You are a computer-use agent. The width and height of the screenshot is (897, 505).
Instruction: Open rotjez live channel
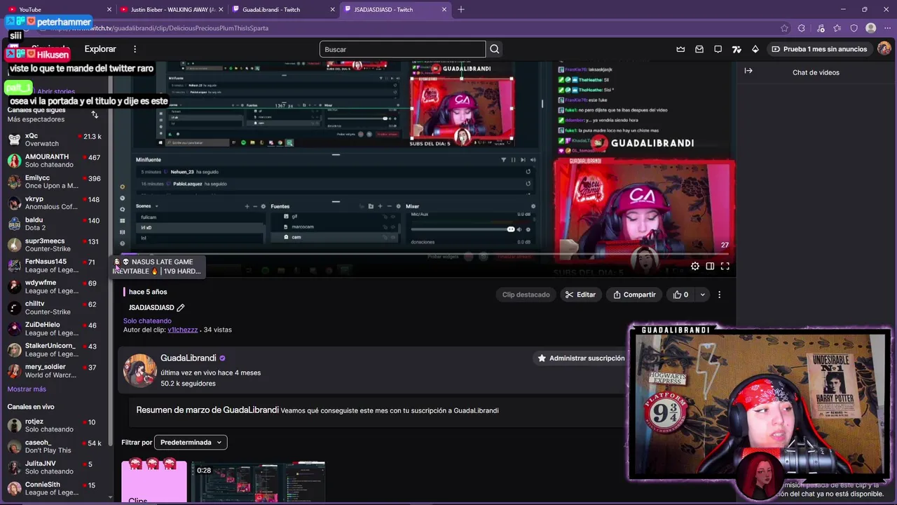tap(55, 425)
